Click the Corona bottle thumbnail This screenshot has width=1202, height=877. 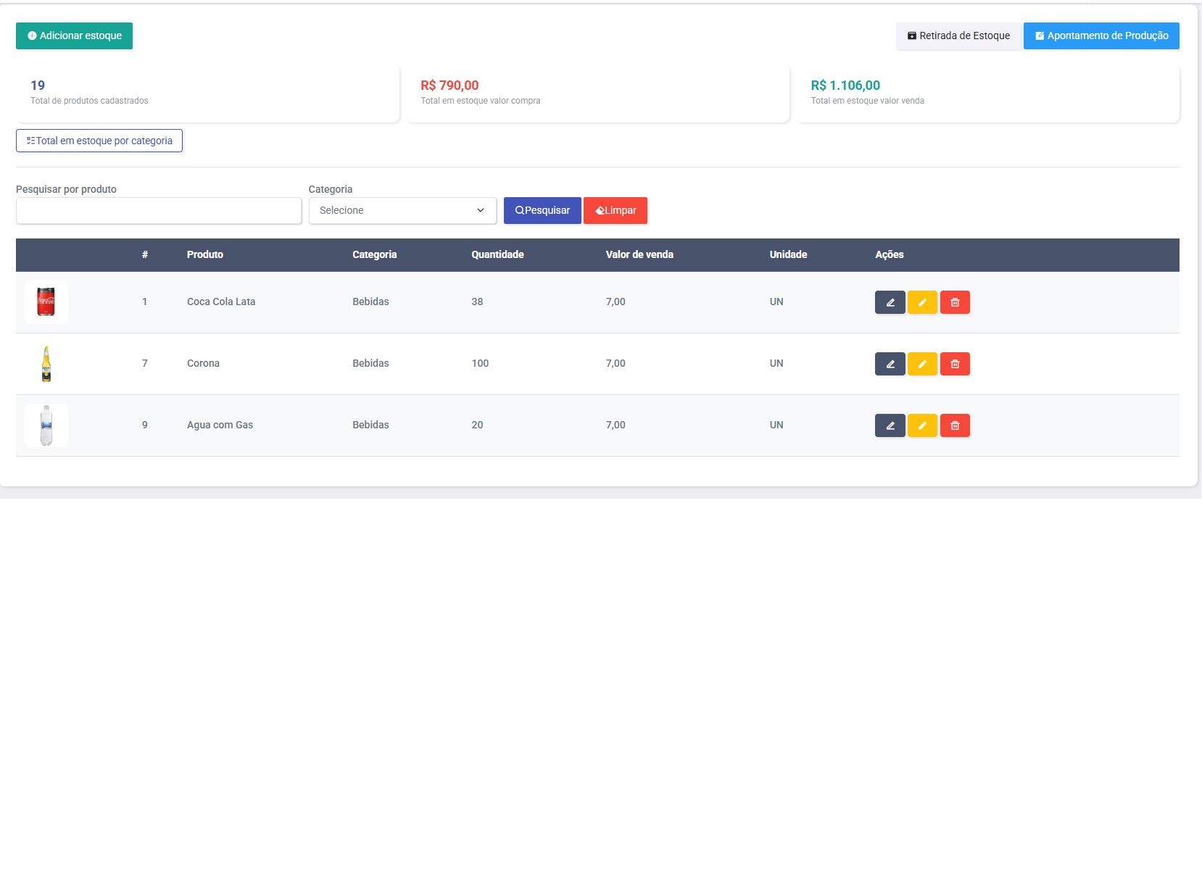point(46,364)
